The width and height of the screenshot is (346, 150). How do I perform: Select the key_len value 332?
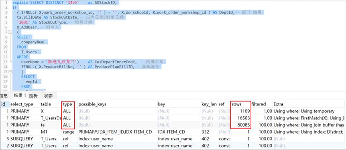coord(205,132)
